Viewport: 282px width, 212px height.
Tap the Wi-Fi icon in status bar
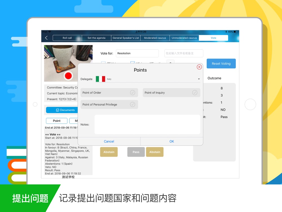tap(50, 32)
